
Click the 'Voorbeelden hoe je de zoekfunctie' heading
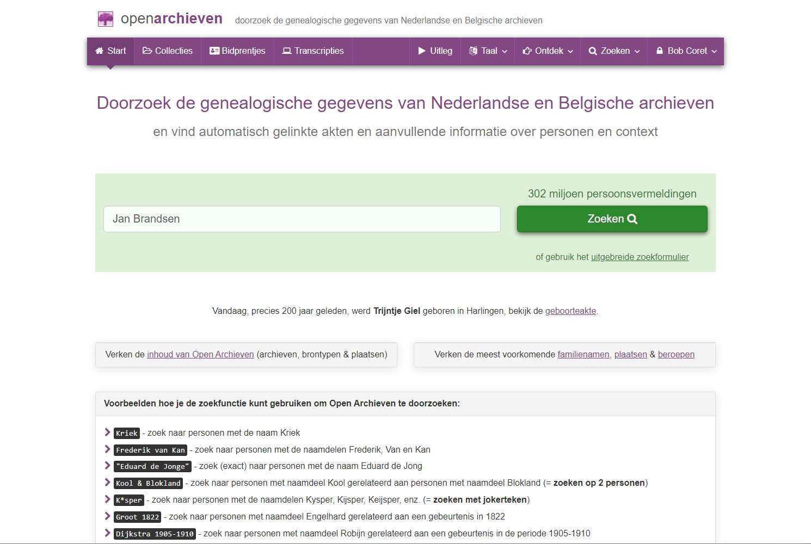[x=282, y=404]
